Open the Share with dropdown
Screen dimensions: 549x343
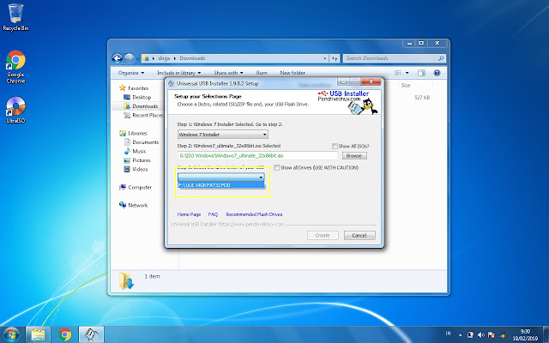(x=228, y=73)
